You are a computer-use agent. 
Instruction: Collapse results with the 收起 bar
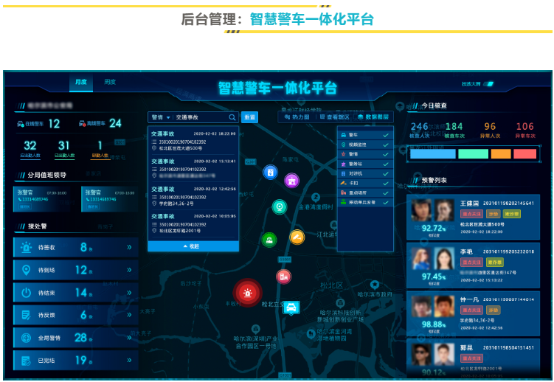click(x=193, y=246)
